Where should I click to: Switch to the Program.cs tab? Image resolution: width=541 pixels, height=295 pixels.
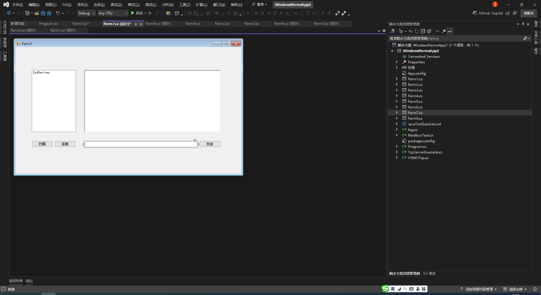pyautogui.click(x=48, y=23)
